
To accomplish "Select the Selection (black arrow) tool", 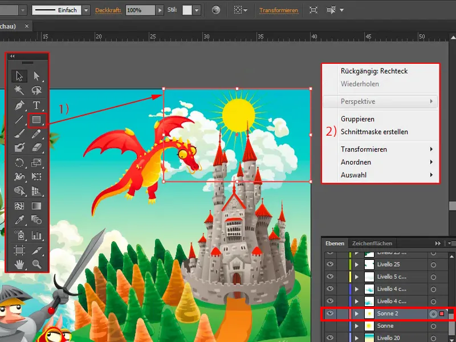I will coord(19,76).
